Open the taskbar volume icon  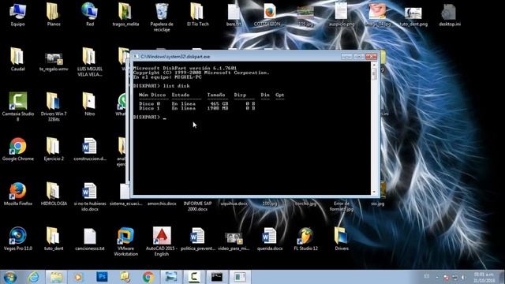pyautogui.click(x=463, y=277)
